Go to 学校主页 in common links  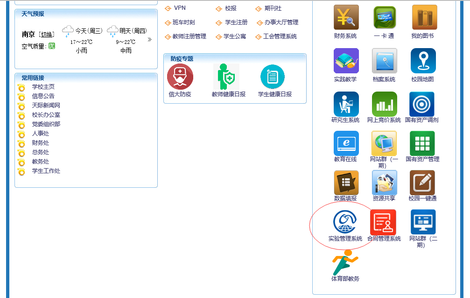tap(43, 87)
